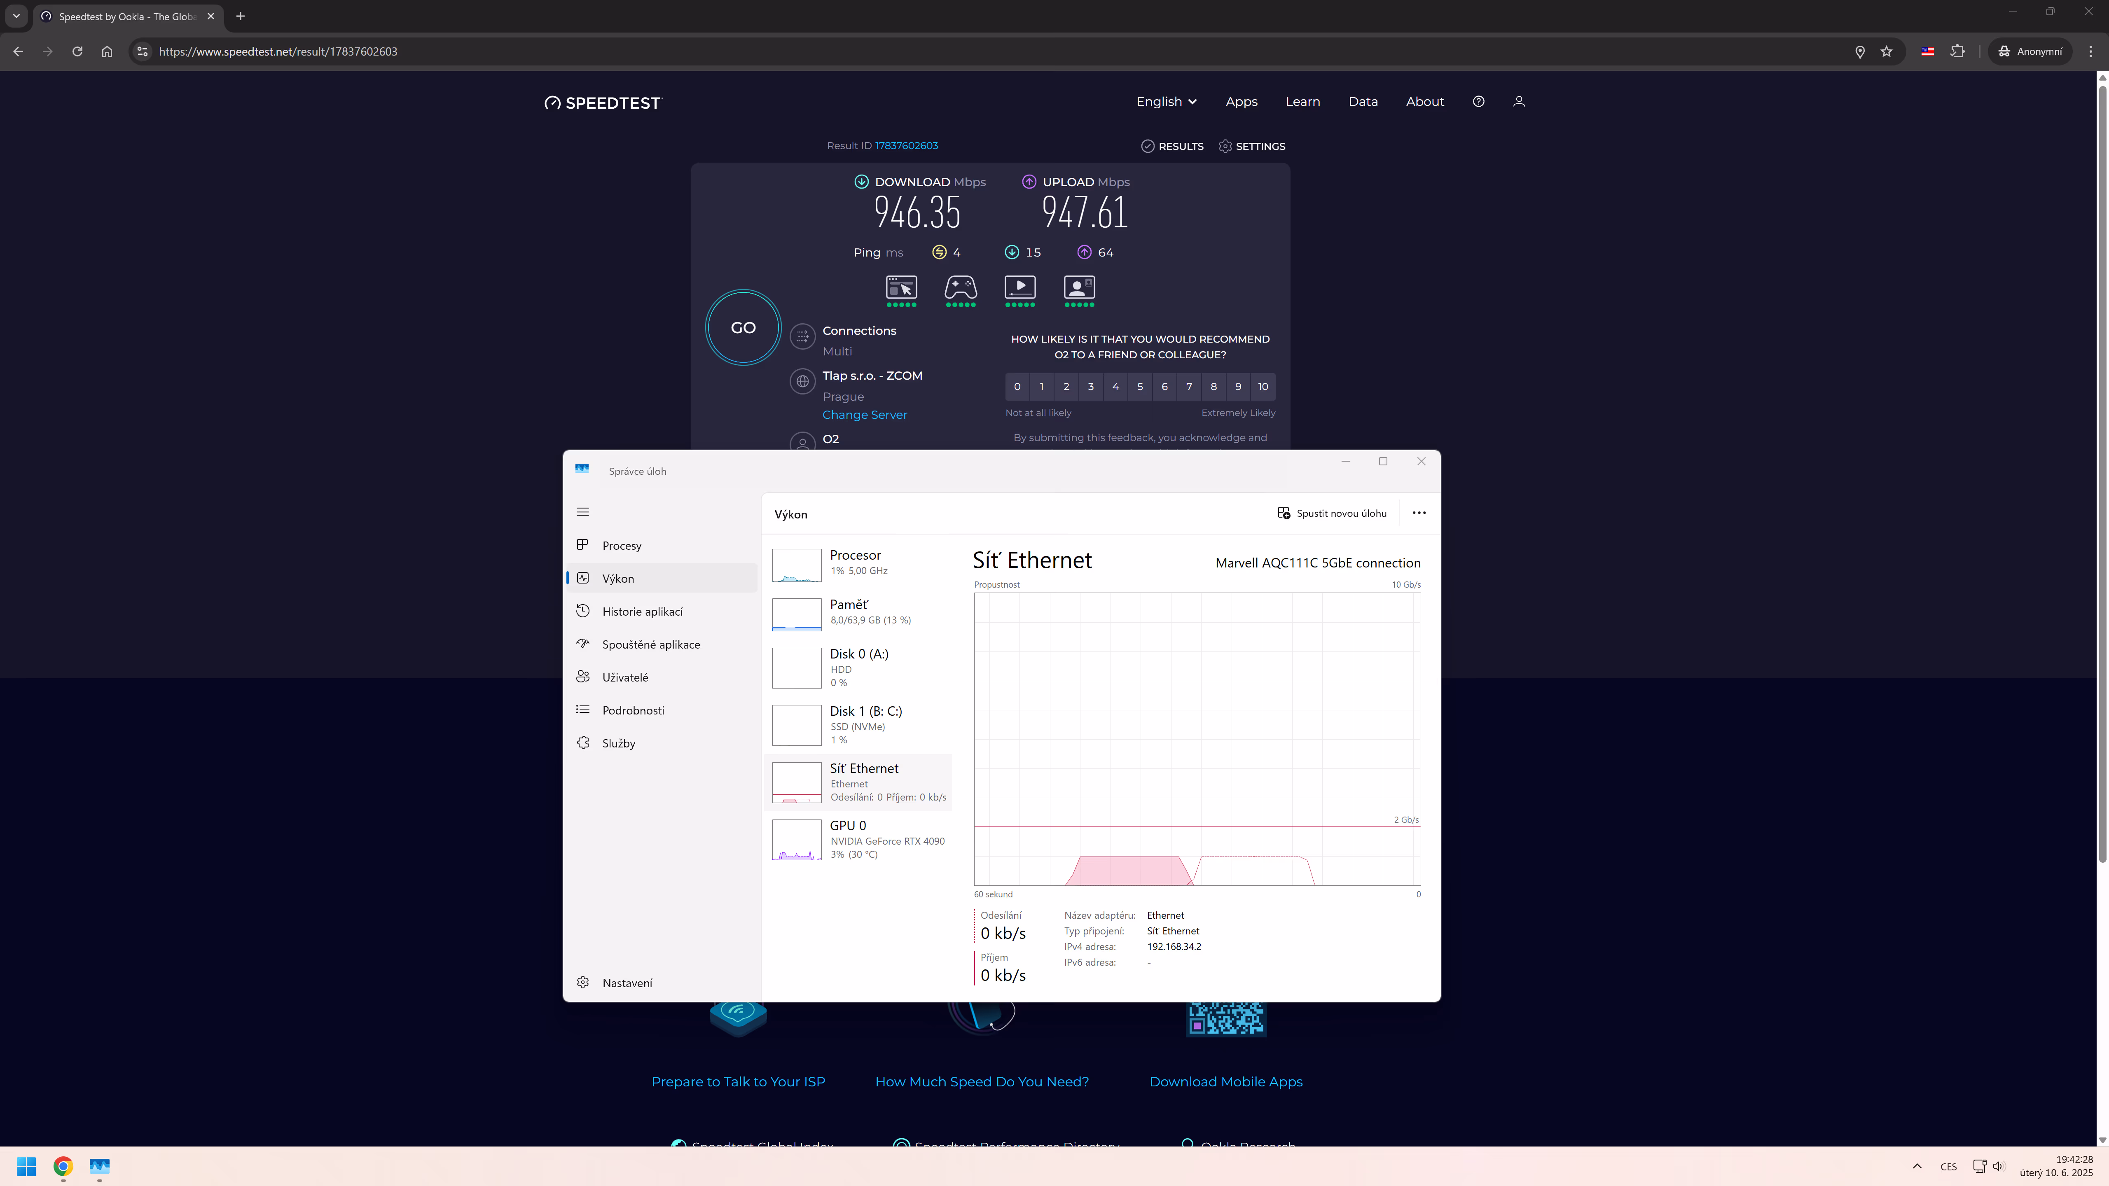Open Procesy in Task Manager
This screenshot has width=2109, height=1186.
(662, 546)
